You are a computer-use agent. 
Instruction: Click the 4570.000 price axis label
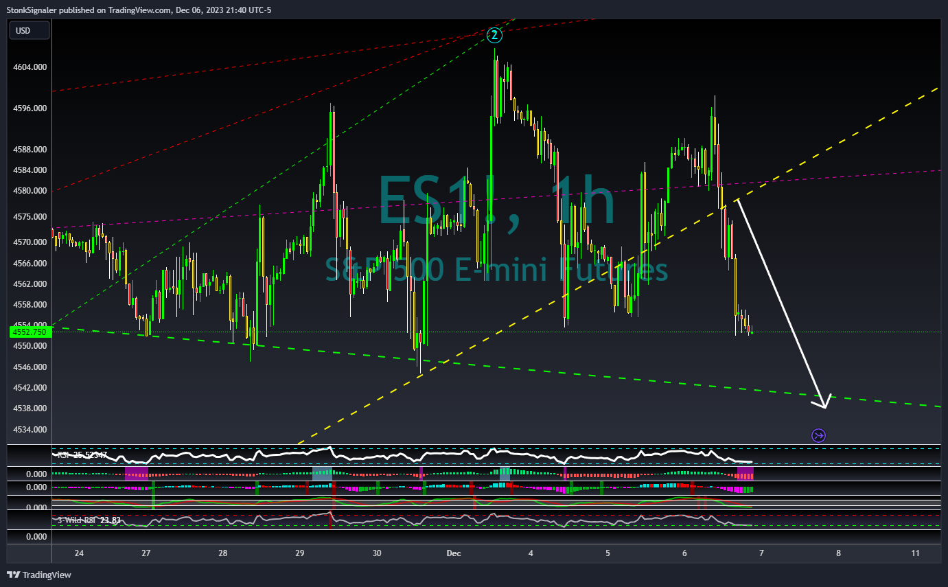click(30, 242)
